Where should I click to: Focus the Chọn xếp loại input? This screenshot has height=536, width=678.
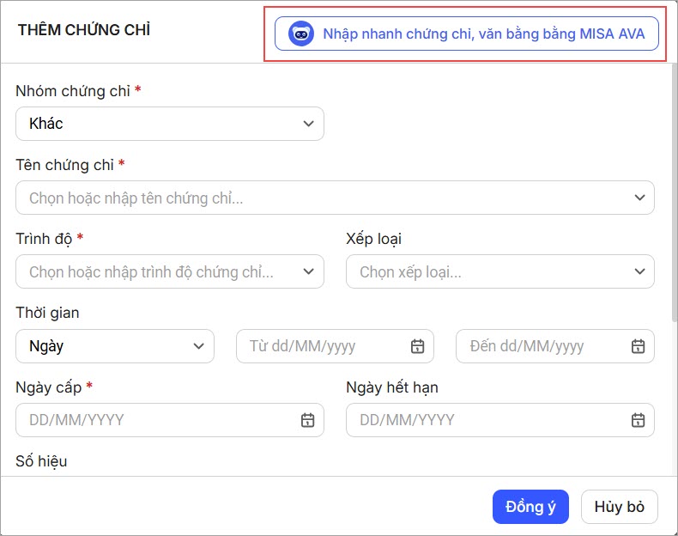click(499, 271)
